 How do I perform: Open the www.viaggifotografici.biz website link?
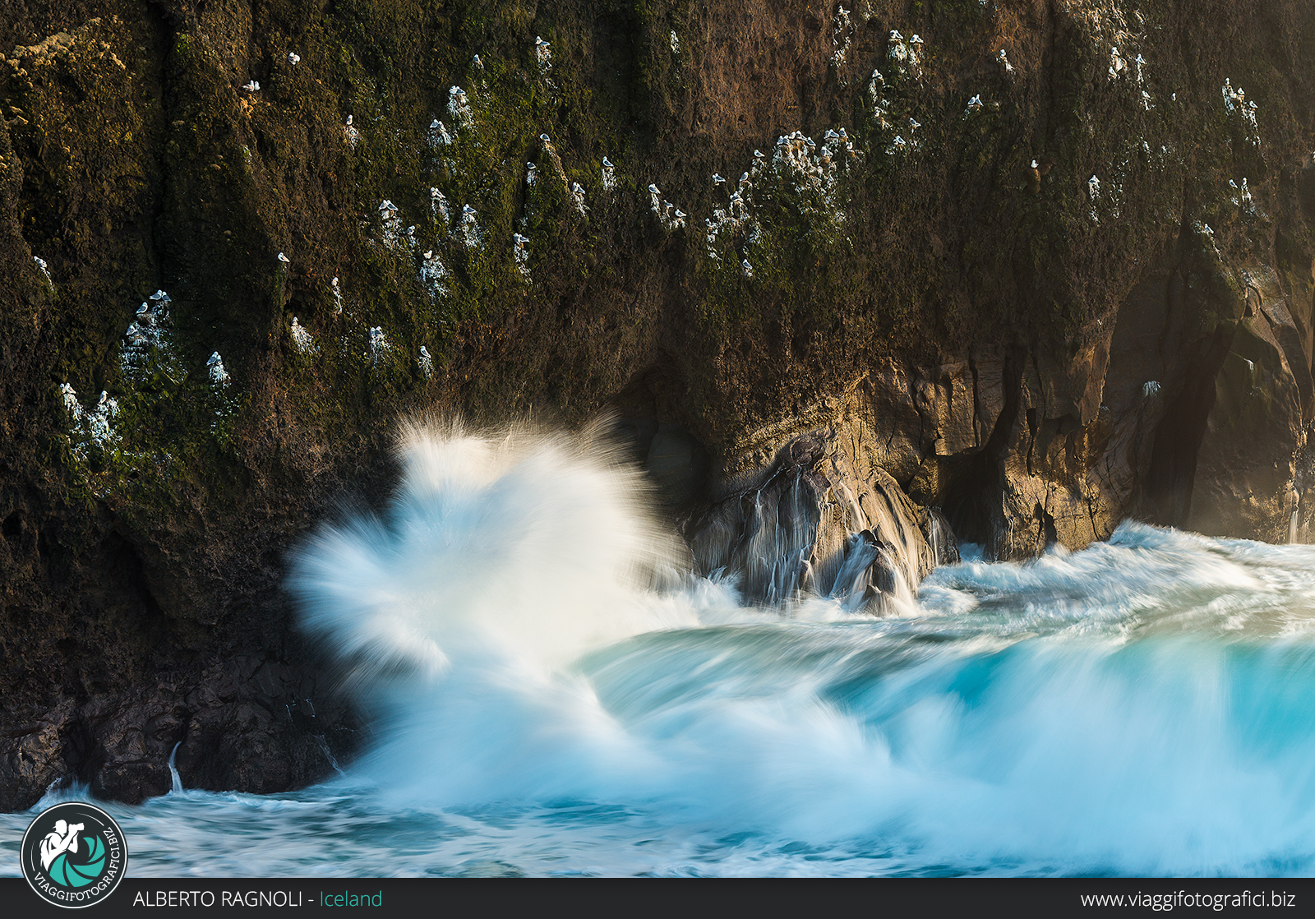coord(1188,900)
